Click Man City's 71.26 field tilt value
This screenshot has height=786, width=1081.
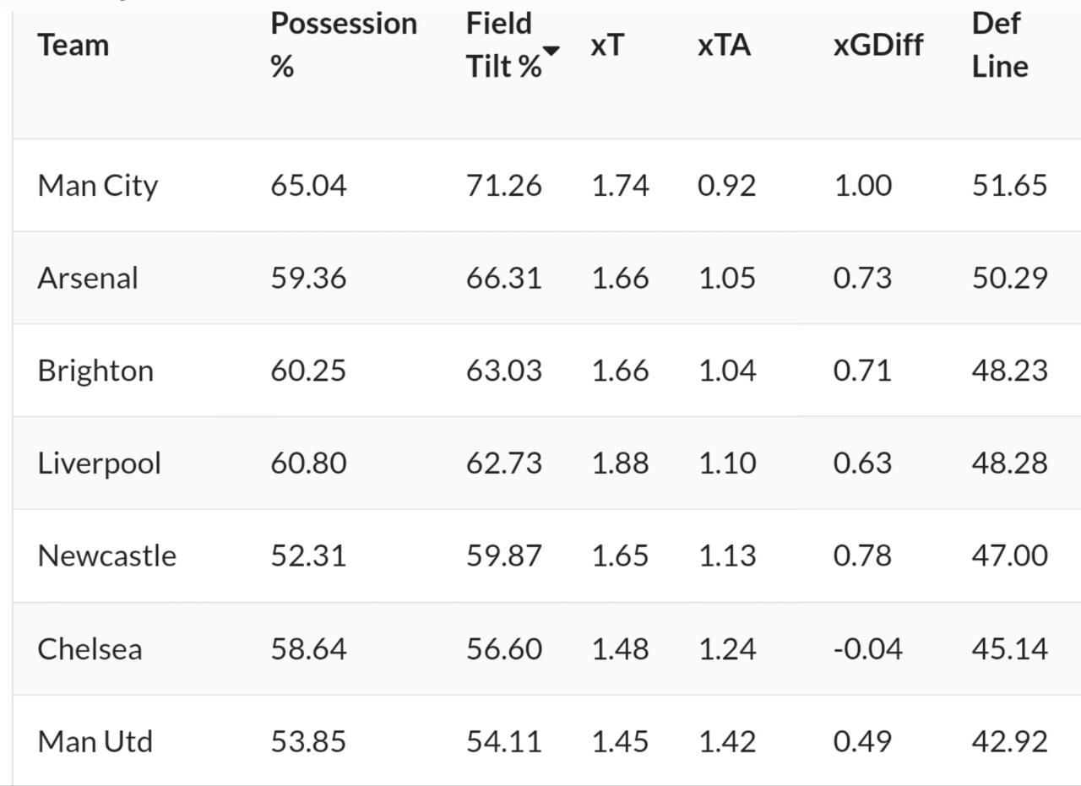(503, 186)
